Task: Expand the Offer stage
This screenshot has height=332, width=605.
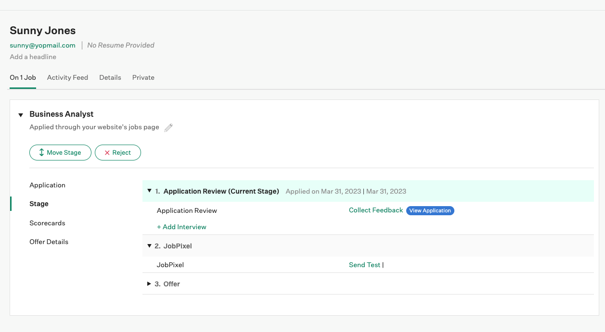Action: (x=149, y=284)
